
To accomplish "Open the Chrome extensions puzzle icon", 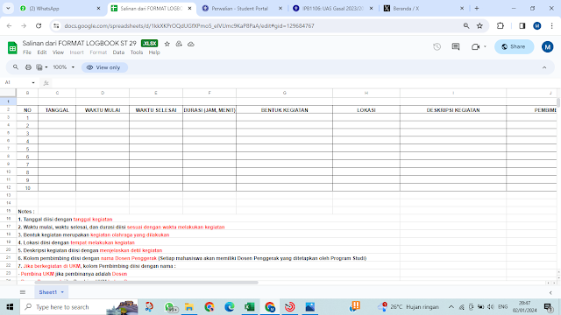I will (x=501, y=25).
